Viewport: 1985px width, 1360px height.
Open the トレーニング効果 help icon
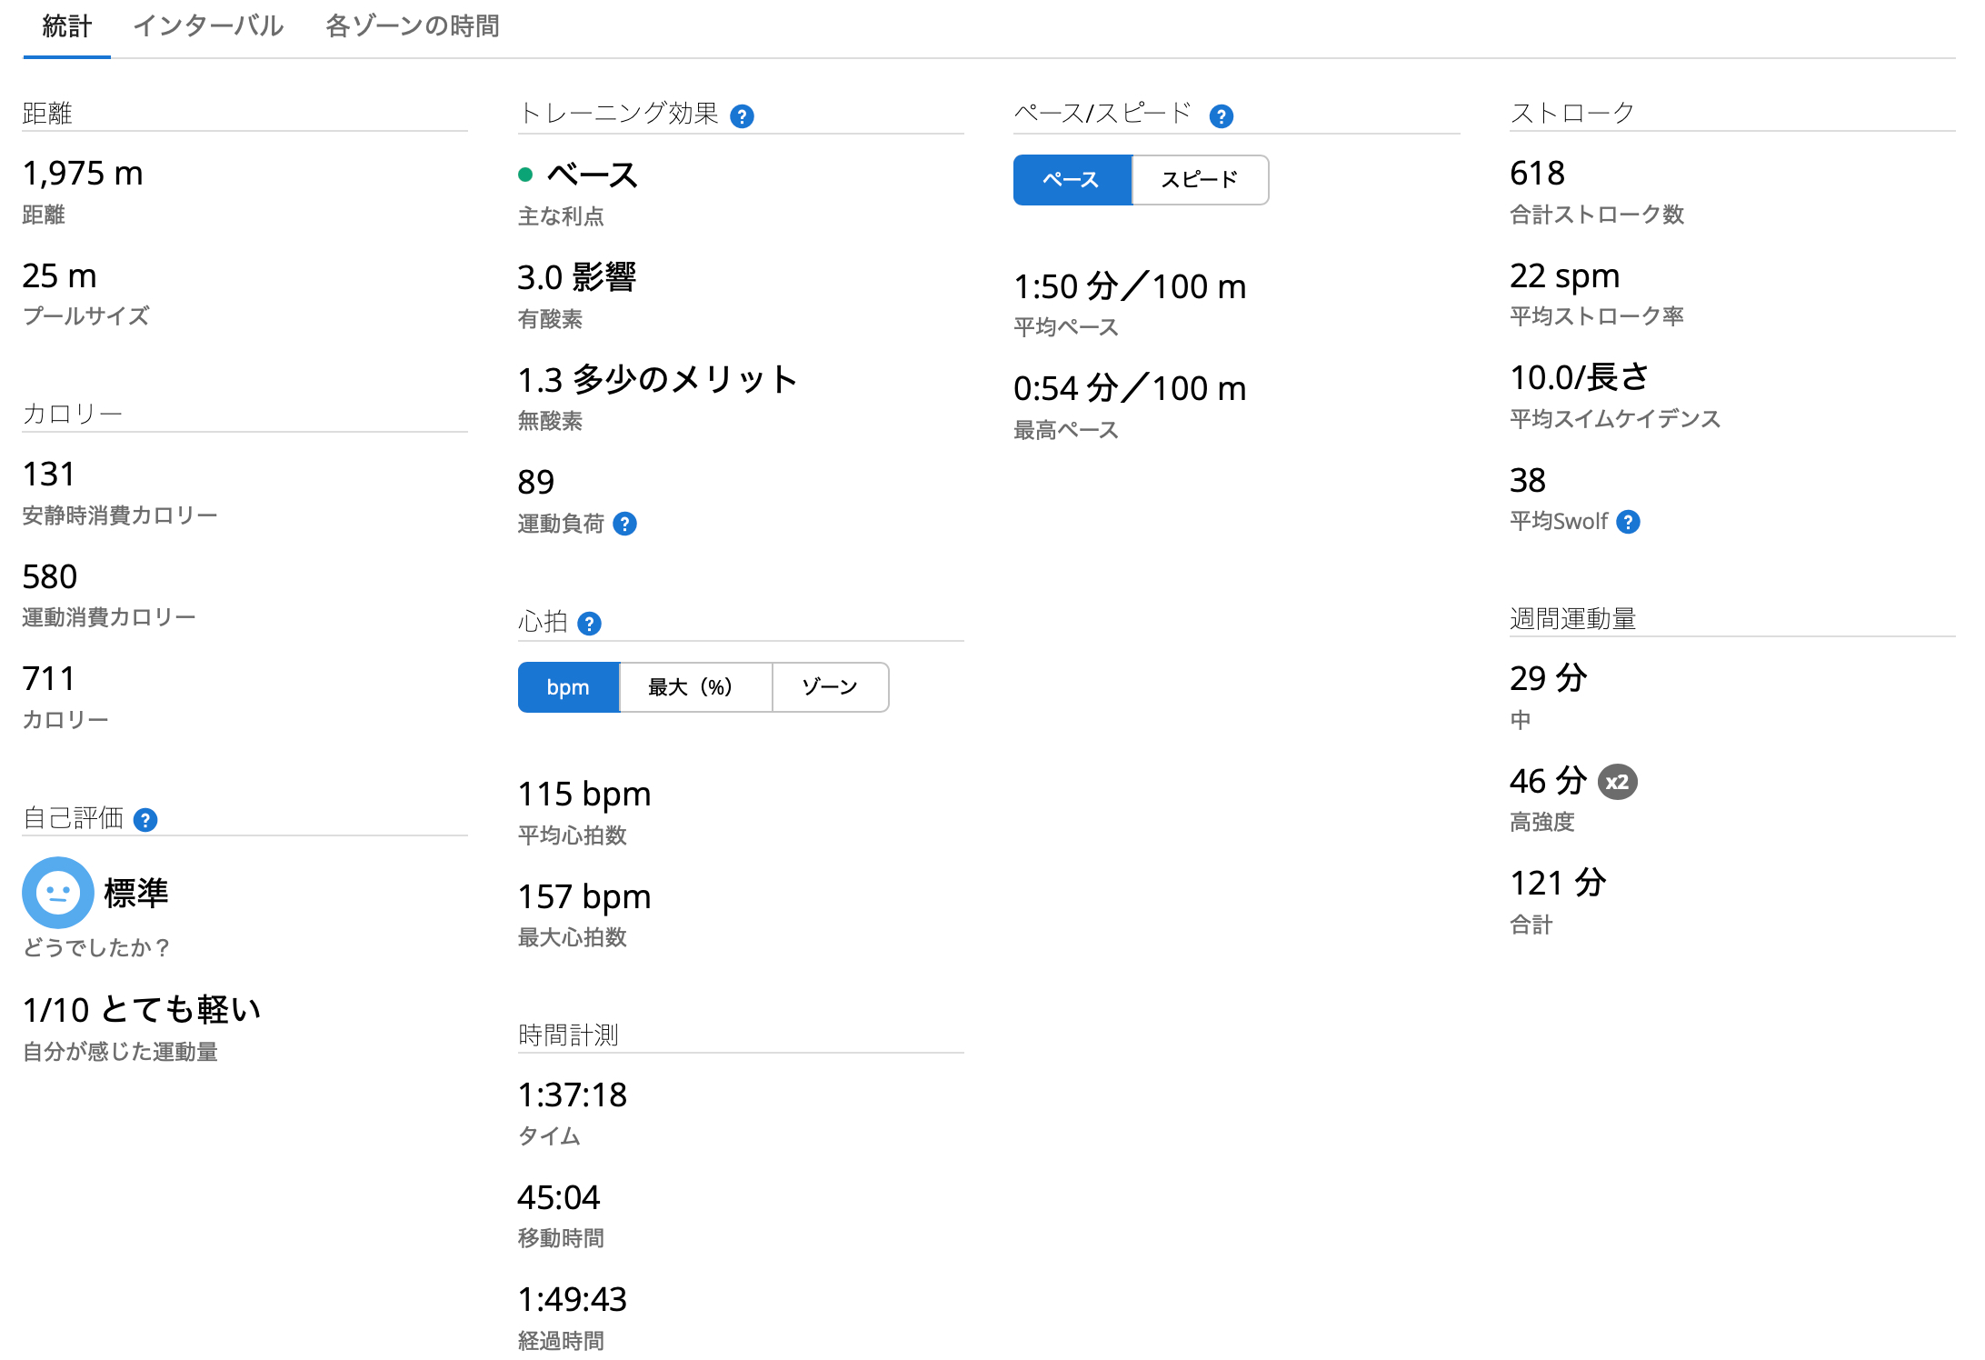pyautogui.click(x=743, y=115)
